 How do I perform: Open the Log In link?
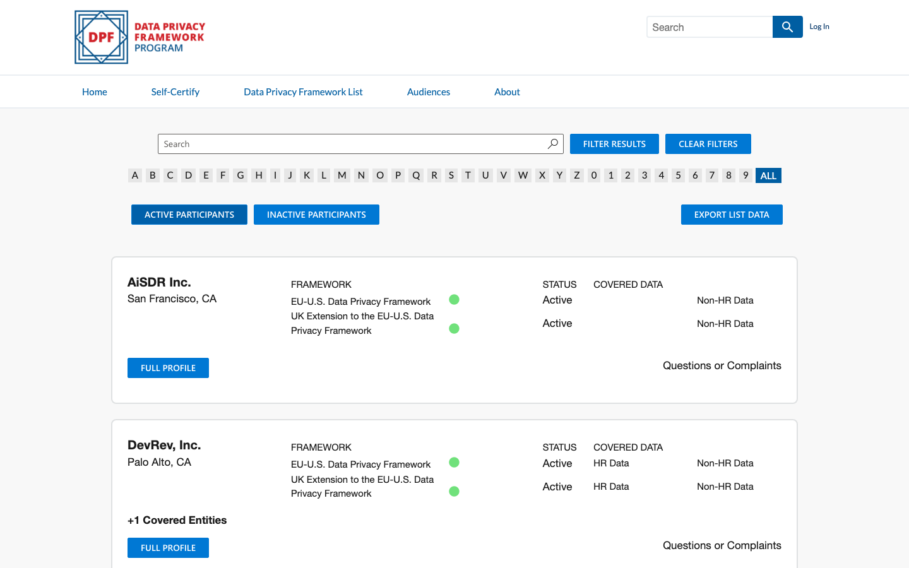pos(819,27)
